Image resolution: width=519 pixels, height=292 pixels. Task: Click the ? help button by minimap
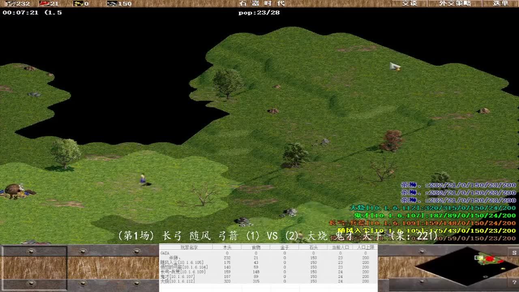[514, 282]
